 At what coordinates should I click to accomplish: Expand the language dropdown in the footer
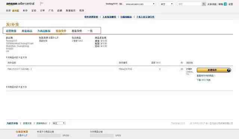(x=59, y=123)
